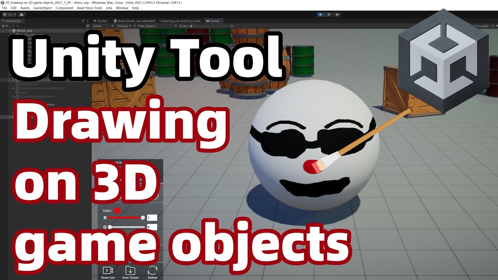This screenshot has width=498, height=280.
Task: Click the red Color swatch
Action: click(117, 210)
